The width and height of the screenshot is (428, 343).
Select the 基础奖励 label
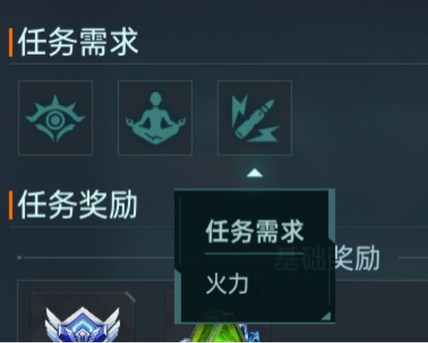(x=327, y=257)
